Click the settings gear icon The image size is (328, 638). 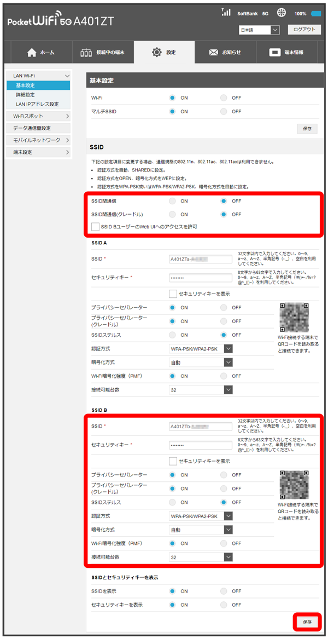coord(156,53)
